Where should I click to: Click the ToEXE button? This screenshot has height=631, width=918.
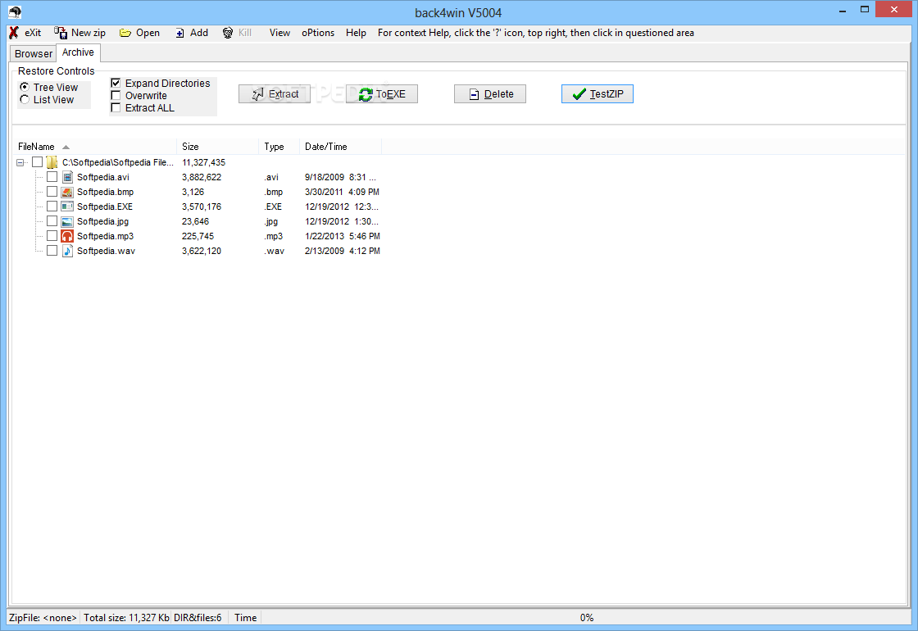(x=382, y=93)
